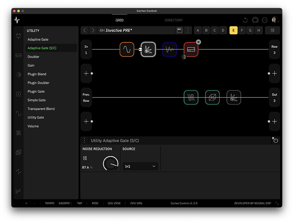
Task: Add output on second row plus button
Action: click(274, 73)
